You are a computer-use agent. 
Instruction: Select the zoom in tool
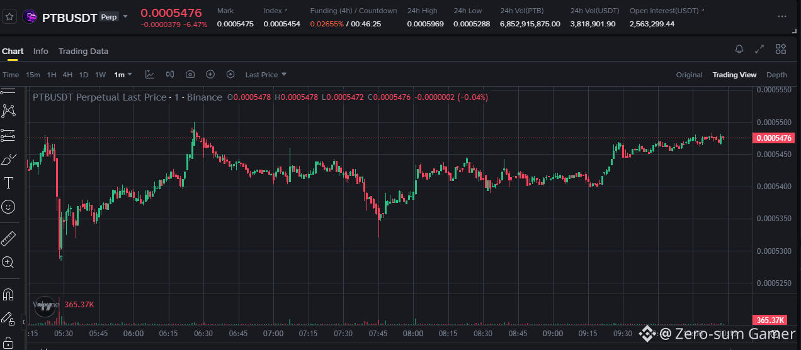(x=8, y=262)
